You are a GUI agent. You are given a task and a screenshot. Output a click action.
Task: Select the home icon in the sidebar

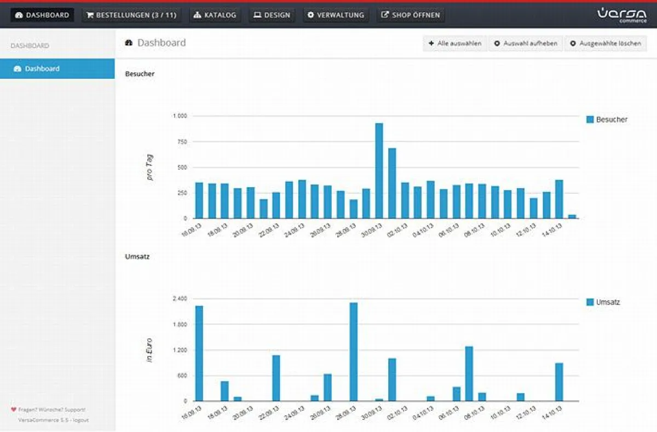click(x=18, y=68)
